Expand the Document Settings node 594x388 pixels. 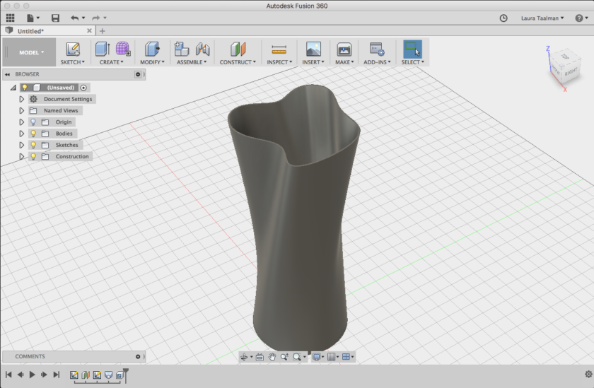coord(22,99)
